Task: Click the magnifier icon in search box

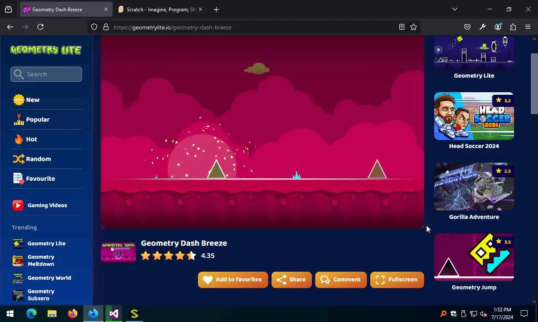Action: tap(18, 74)
